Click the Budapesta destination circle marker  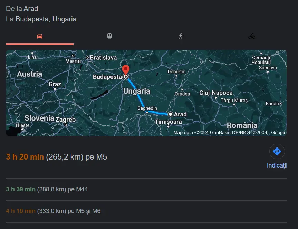tap(126, 77)
